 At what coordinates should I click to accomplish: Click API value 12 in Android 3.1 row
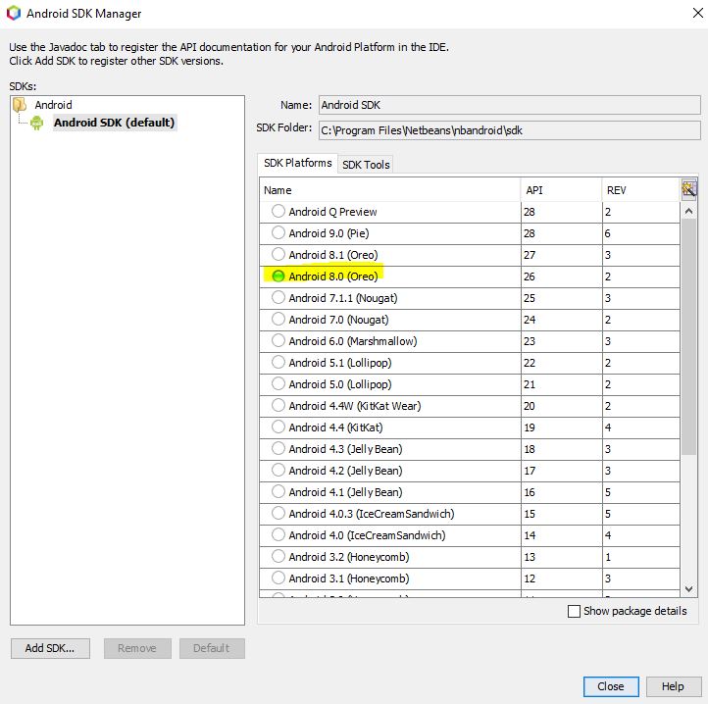(530, 578)
